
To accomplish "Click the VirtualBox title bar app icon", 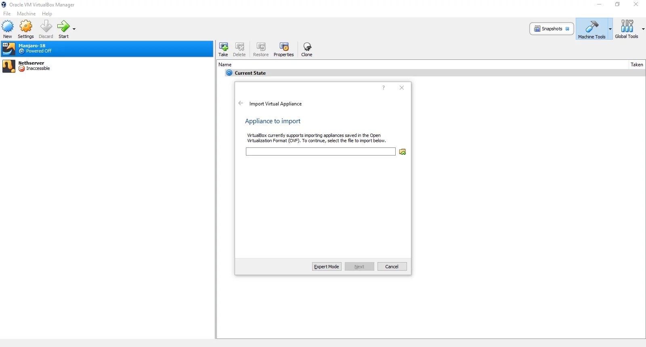I will [x=4, y=4].
